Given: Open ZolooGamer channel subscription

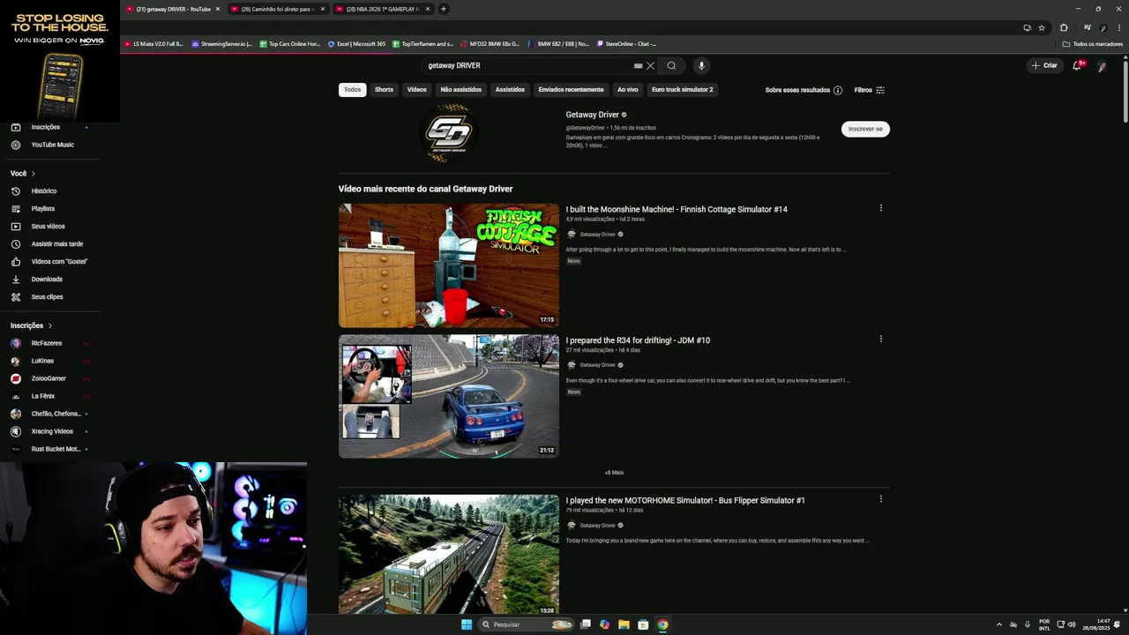Looking at the screenshot, I should tap(49, 378).
